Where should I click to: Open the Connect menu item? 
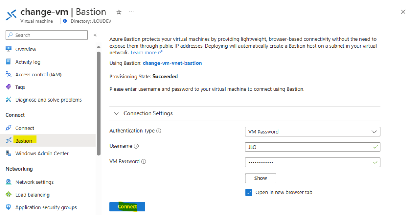24,128
